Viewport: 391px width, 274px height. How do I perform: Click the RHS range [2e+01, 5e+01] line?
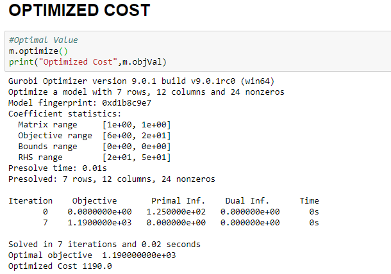pos(94,157)
